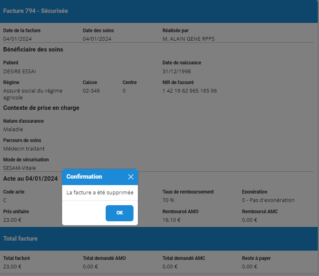Click the 'Bénéficiaire des soins' section heading
This screenshot has height=276, width=319.
click(33, 50)
